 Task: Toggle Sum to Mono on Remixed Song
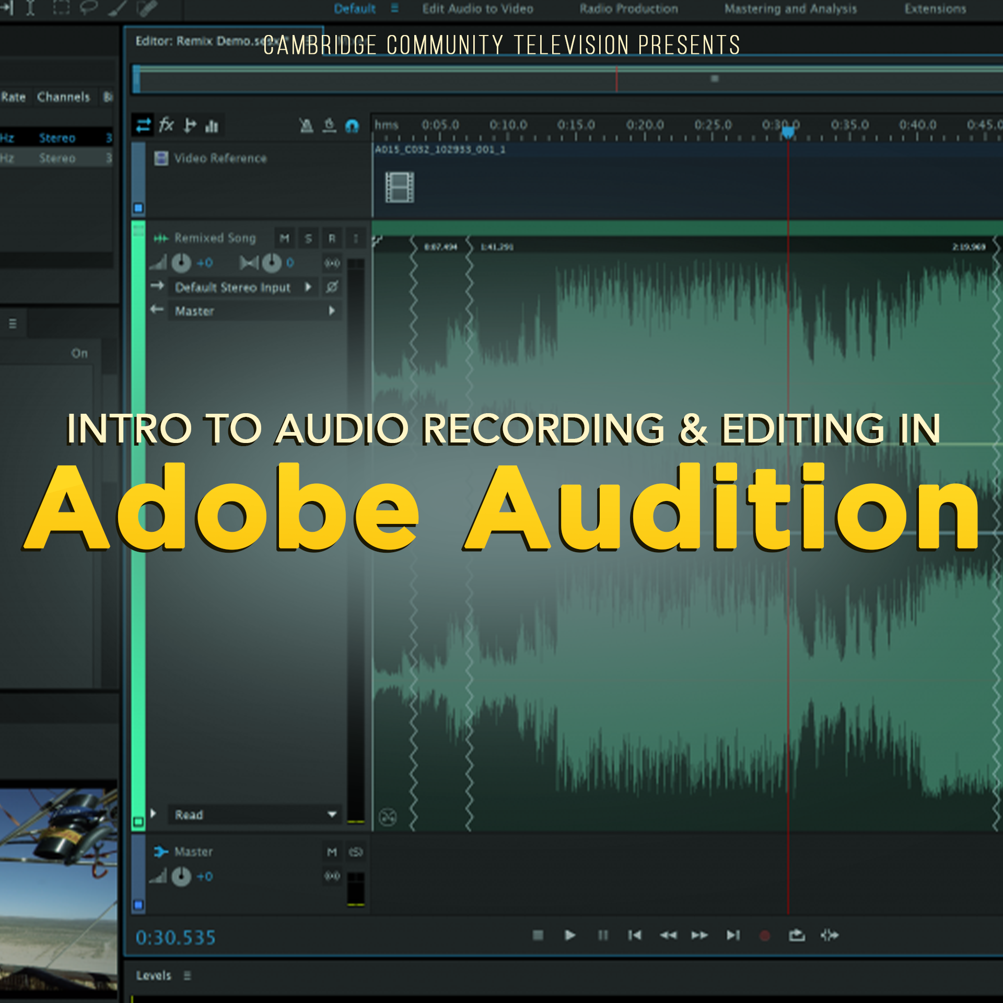[x=332, y=263]
